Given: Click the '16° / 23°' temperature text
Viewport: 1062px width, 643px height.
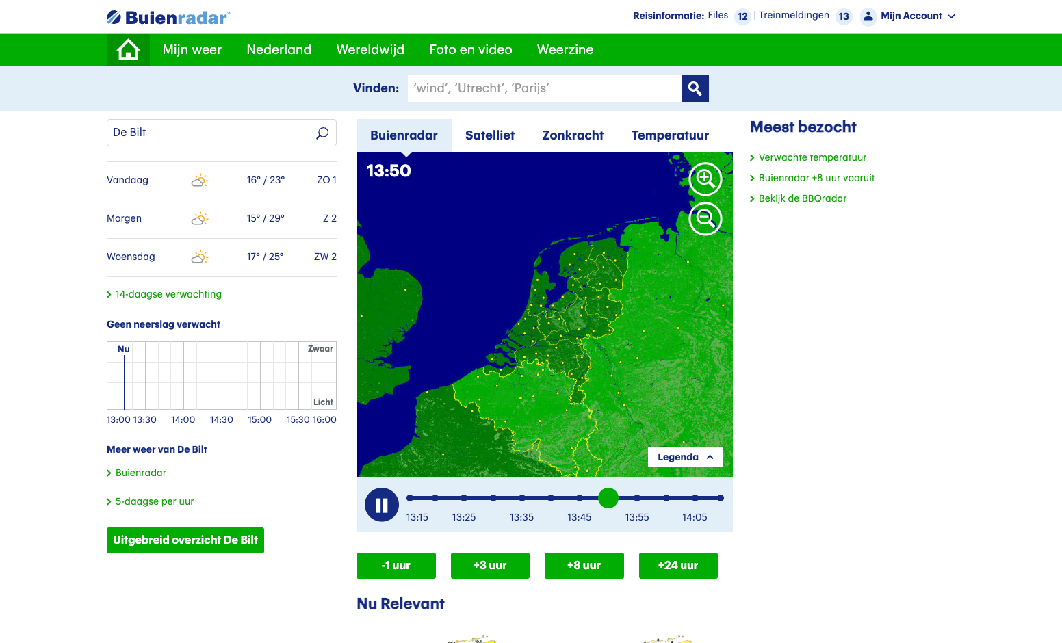Looking at the screenshot, I should (x=265, y=181).
